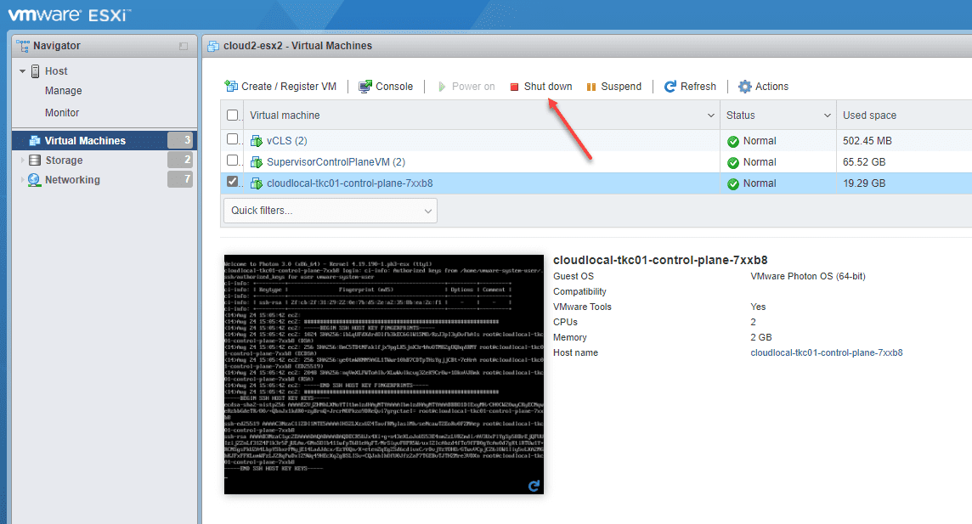Click the Storage icon in Navigator
Screen dimensions: 972x524
coord(36,161)
